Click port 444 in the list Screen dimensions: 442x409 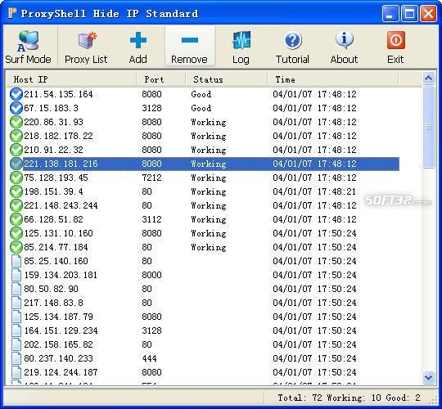point(149,358)
